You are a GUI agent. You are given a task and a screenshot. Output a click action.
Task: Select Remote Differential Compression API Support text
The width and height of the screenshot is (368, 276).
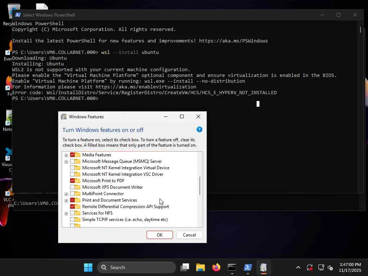click(x=125, y=207)
